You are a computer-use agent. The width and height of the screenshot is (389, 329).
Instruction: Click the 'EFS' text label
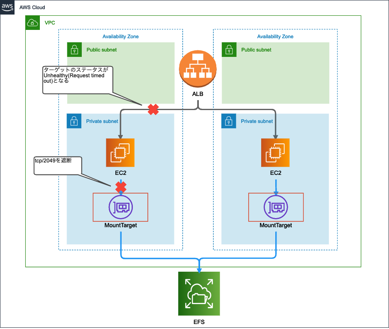199,322
